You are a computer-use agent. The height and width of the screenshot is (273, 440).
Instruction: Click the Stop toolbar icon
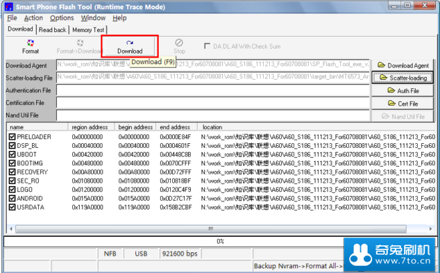(x=179, y=47)
